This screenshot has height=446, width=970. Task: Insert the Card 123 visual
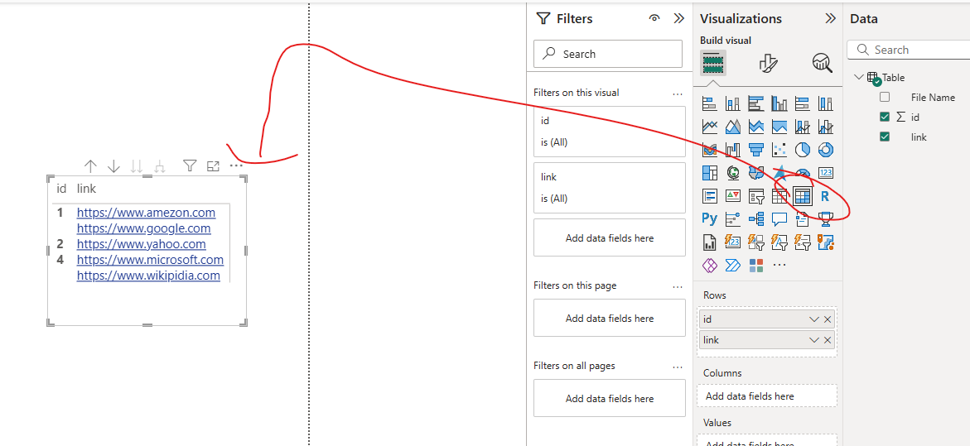[825, 173]
